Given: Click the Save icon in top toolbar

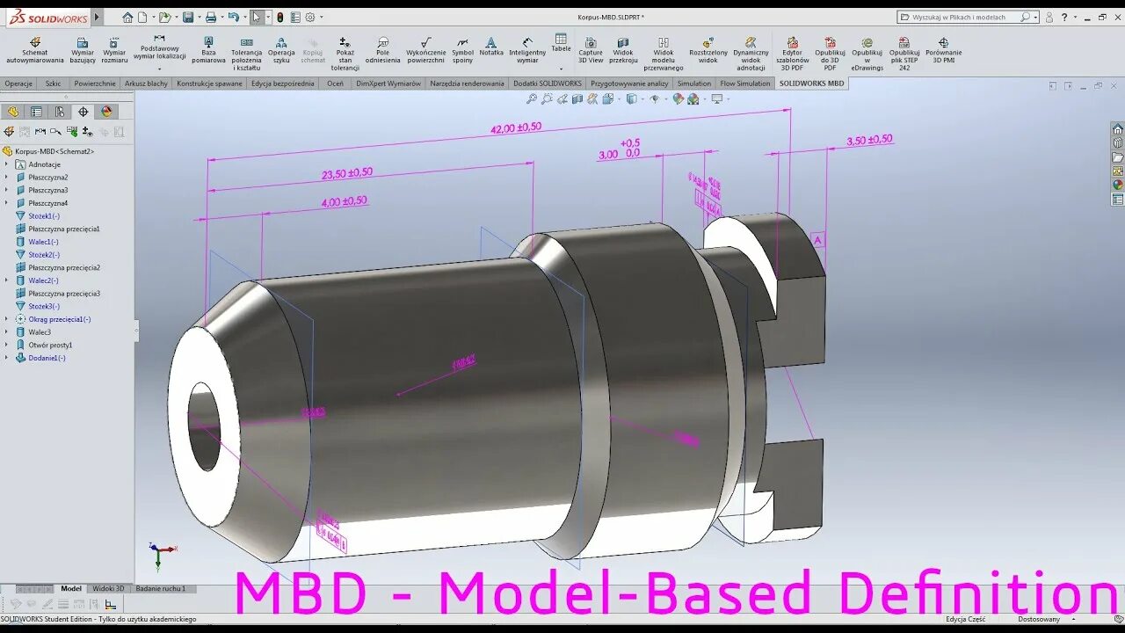Looking at the screenshot, I should [188, 17].
